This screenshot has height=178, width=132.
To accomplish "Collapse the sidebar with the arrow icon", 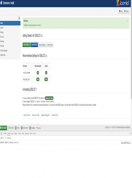I will point(19,18).
